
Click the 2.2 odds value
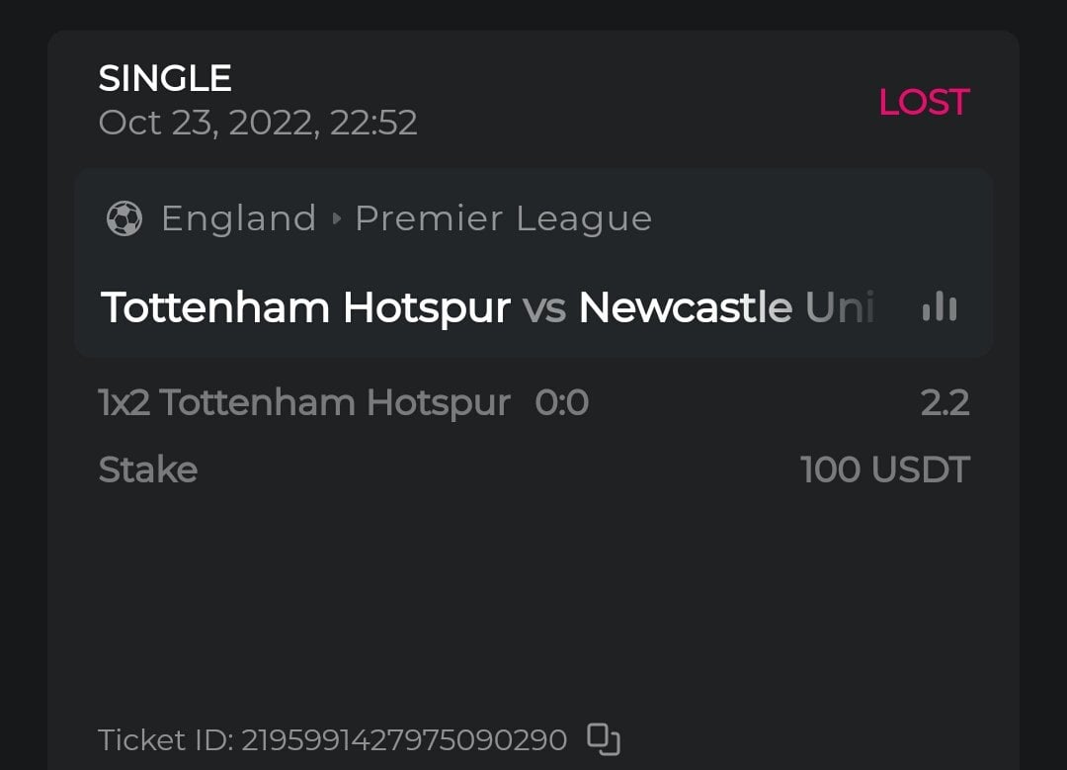pos(944,403)
